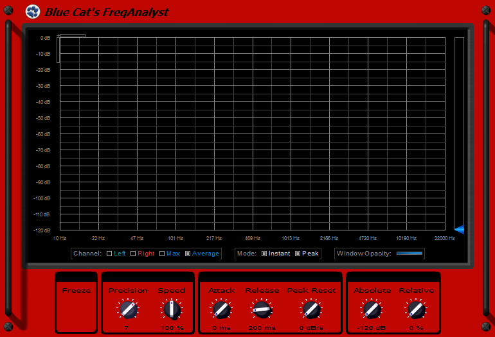495x337 pixels.
Task: Click the Relative threshold knob
Action: [416, 309]
